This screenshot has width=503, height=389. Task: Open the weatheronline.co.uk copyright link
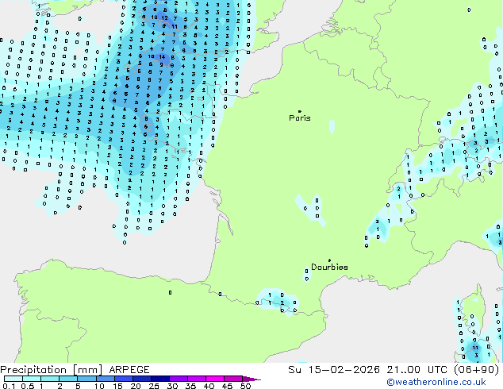436,382
